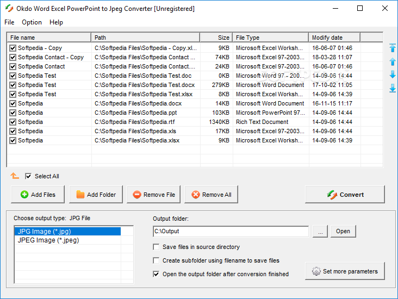Enable Save files in source directory
Screen dimensions: 398x299
point(156,247)
